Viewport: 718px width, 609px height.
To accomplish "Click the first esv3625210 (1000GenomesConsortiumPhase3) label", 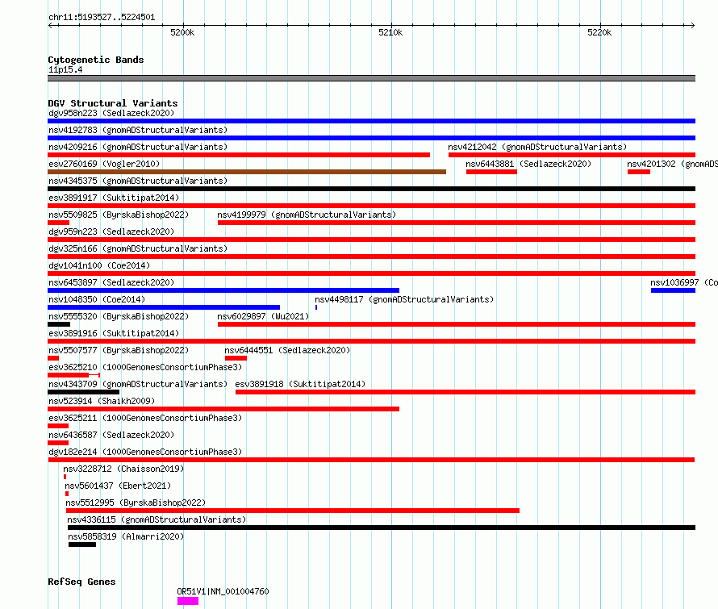I will tap(145, 367).
